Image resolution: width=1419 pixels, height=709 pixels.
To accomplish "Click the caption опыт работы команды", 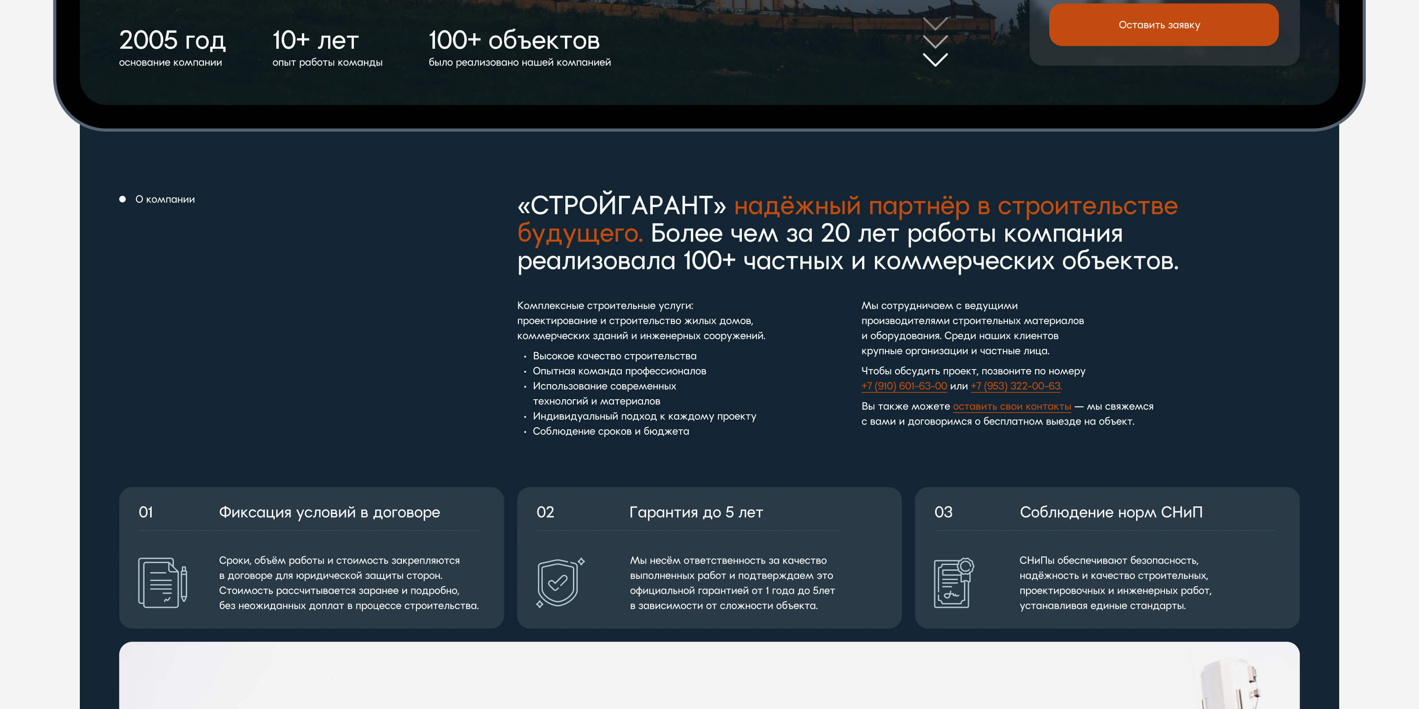I will click(x=327, y=62).
